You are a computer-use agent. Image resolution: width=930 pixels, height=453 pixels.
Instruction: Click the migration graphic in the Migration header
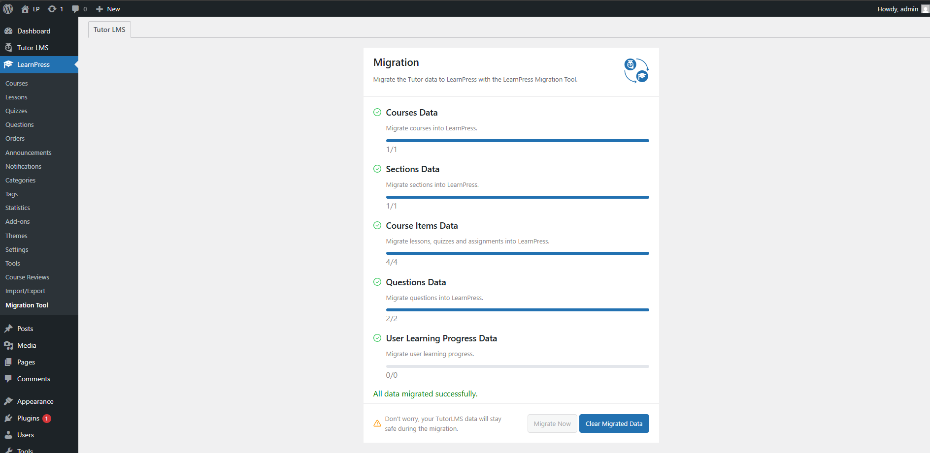636,70
